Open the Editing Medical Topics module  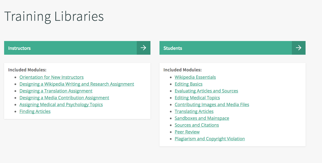(197, 98)
